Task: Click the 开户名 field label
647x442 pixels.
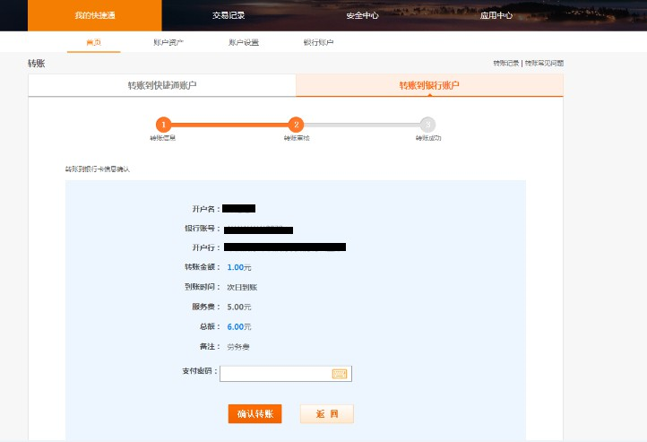Action: point(206,209)
